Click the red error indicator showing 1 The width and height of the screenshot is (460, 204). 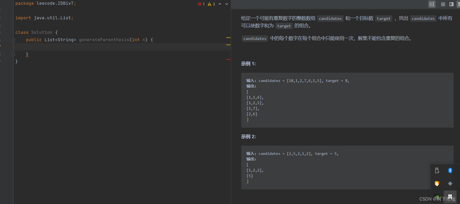tap(201, 4)
